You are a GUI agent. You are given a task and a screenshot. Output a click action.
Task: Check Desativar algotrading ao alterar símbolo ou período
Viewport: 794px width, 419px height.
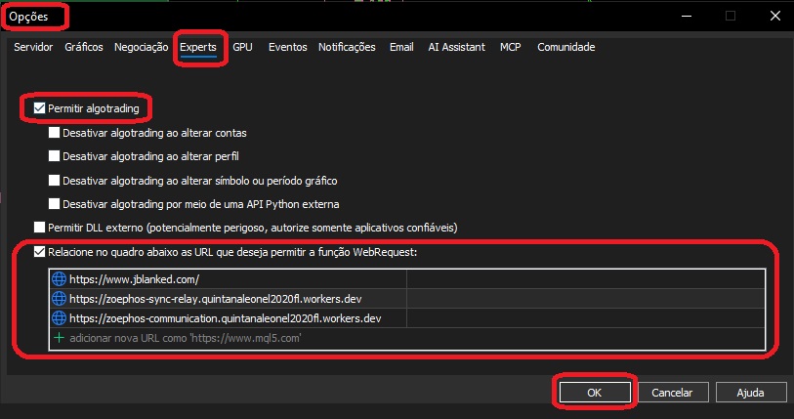point(54,181)
